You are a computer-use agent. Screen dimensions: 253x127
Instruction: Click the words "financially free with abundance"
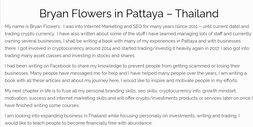tap(119, 123)
